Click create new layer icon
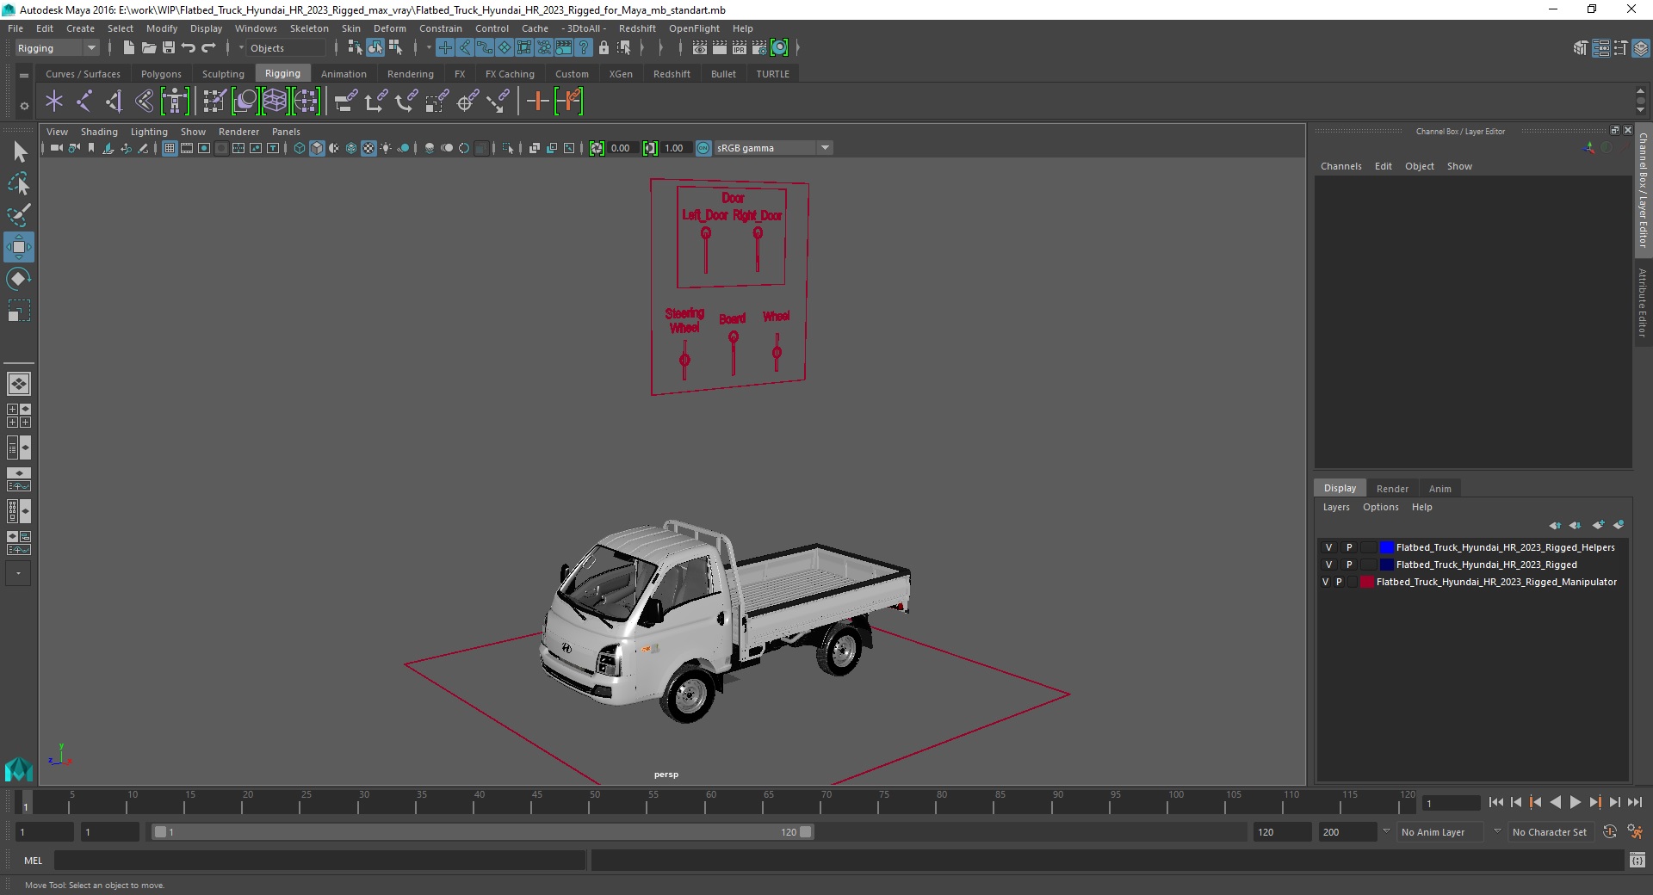 coord(1599,525)
